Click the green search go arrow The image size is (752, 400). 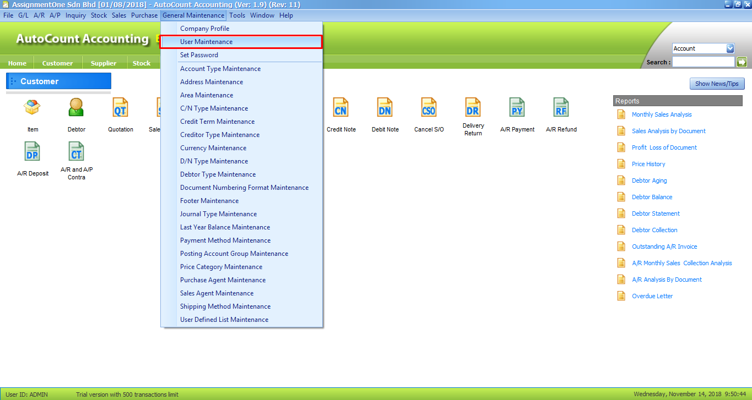click(x=742, y=62)
